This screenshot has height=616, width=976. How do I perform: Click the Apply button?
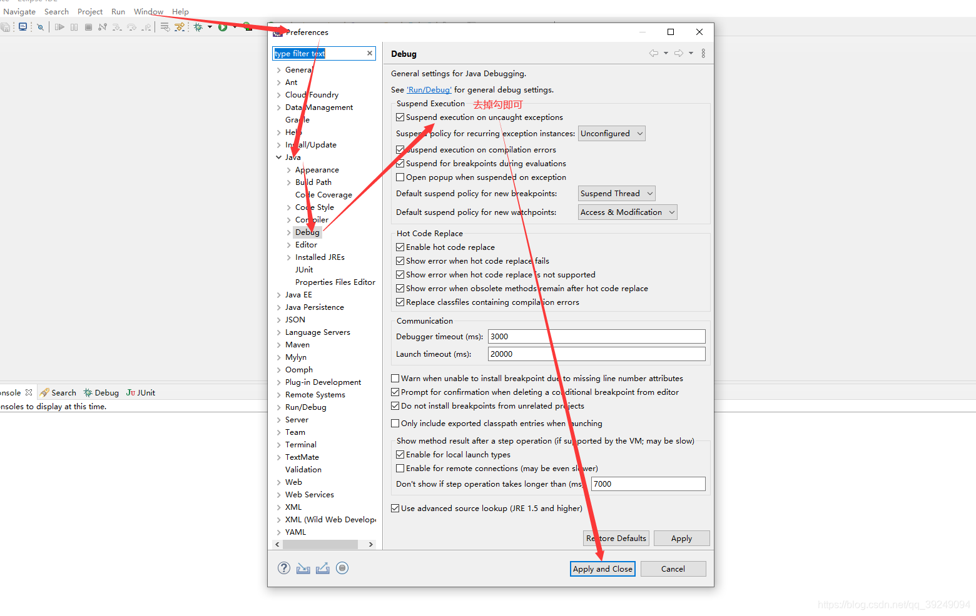click(681, 538)
